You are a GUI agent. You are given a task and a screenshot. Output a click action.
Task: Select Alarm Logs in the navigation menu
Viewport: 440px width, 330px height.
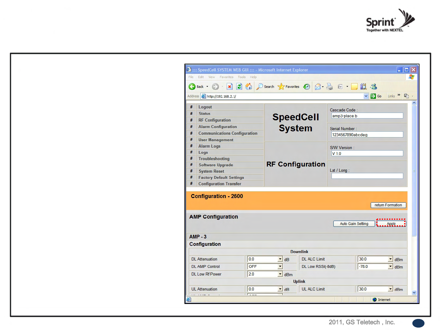tap(209, 146)
